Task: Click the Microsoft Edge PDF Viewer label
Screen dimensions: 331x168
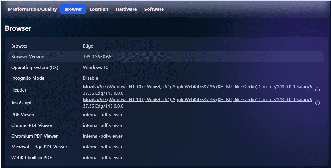Action: click(39, 147)
